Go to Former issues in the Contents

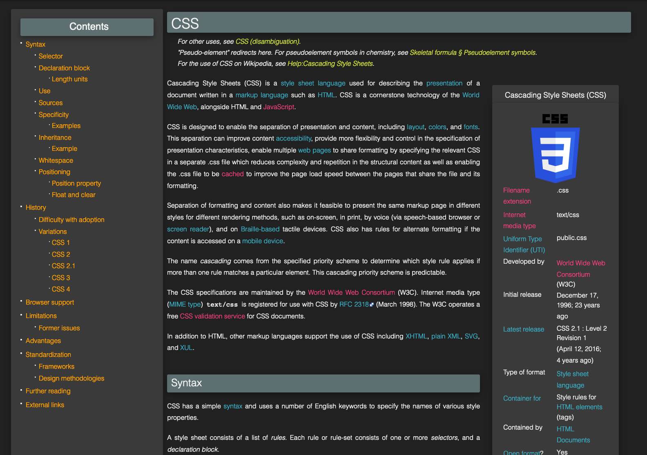tap(59, 328)
